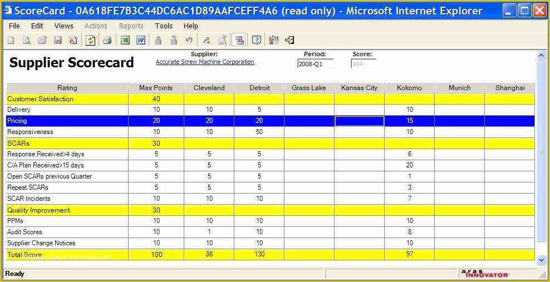Click the New document toolbar icon
The image size is (550, 282).
click(11, 40)
